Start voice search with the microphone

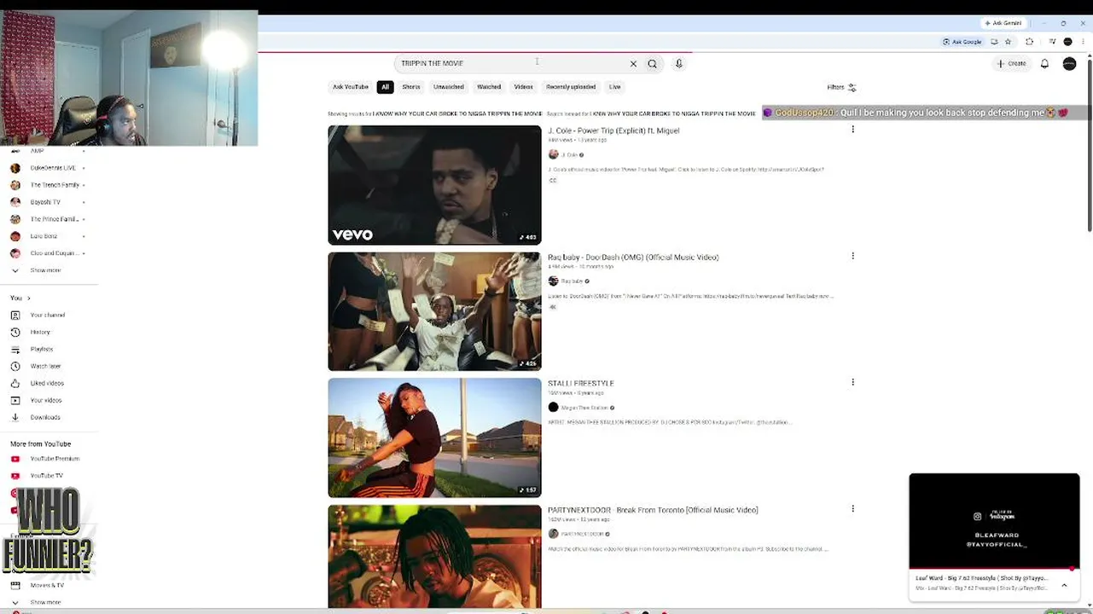pyautogui.click(x=679, y=64)
